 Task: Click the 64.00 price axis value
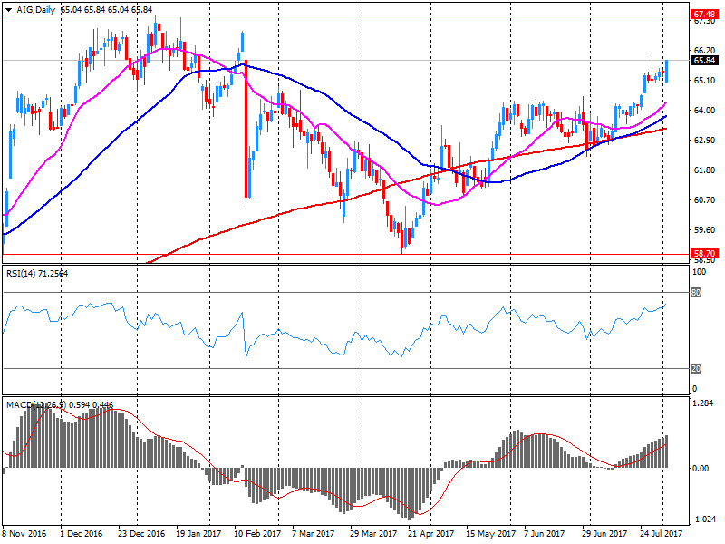click(x=704, y=110)
